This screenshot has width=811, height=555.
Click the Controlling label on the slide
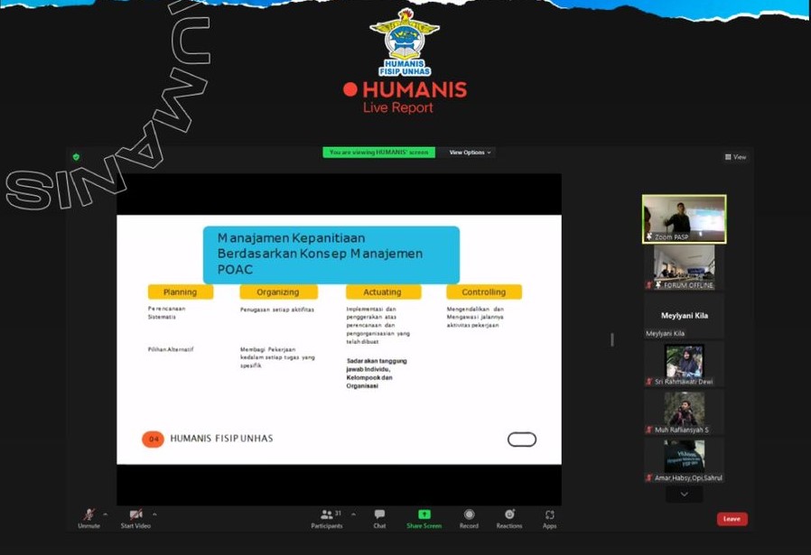[483, 292]
